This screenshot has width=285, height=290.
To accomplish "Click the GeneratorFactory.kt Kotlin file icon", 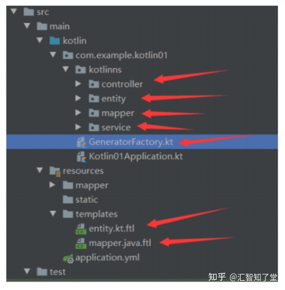I will pyautogui.click(x=82, y=142).
